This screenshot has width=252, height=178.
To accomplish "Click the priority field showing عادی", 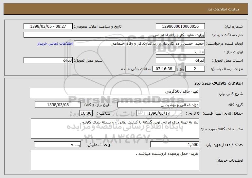I will [x=180, y=52].
